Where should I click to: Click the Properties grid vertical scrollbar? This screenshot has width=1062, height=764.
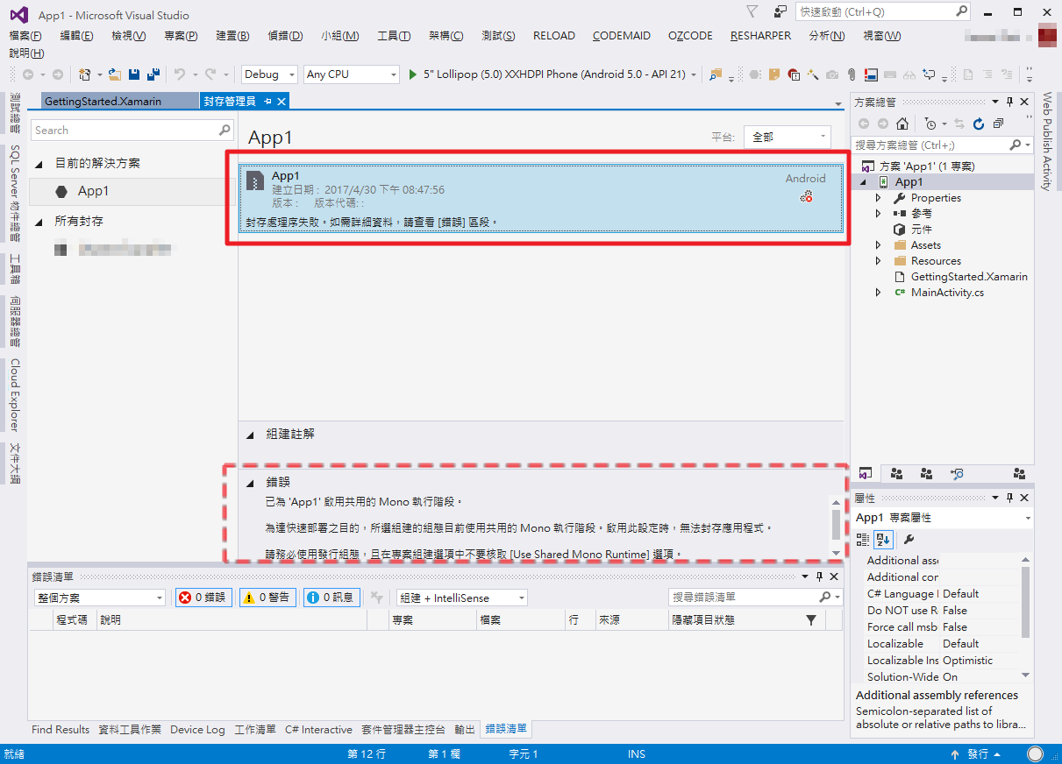pos(1026,618)
